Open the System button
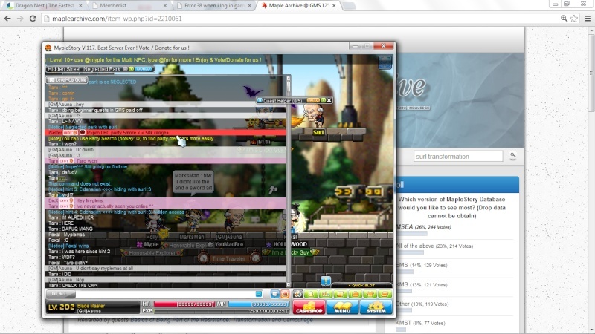 [376, 307]
